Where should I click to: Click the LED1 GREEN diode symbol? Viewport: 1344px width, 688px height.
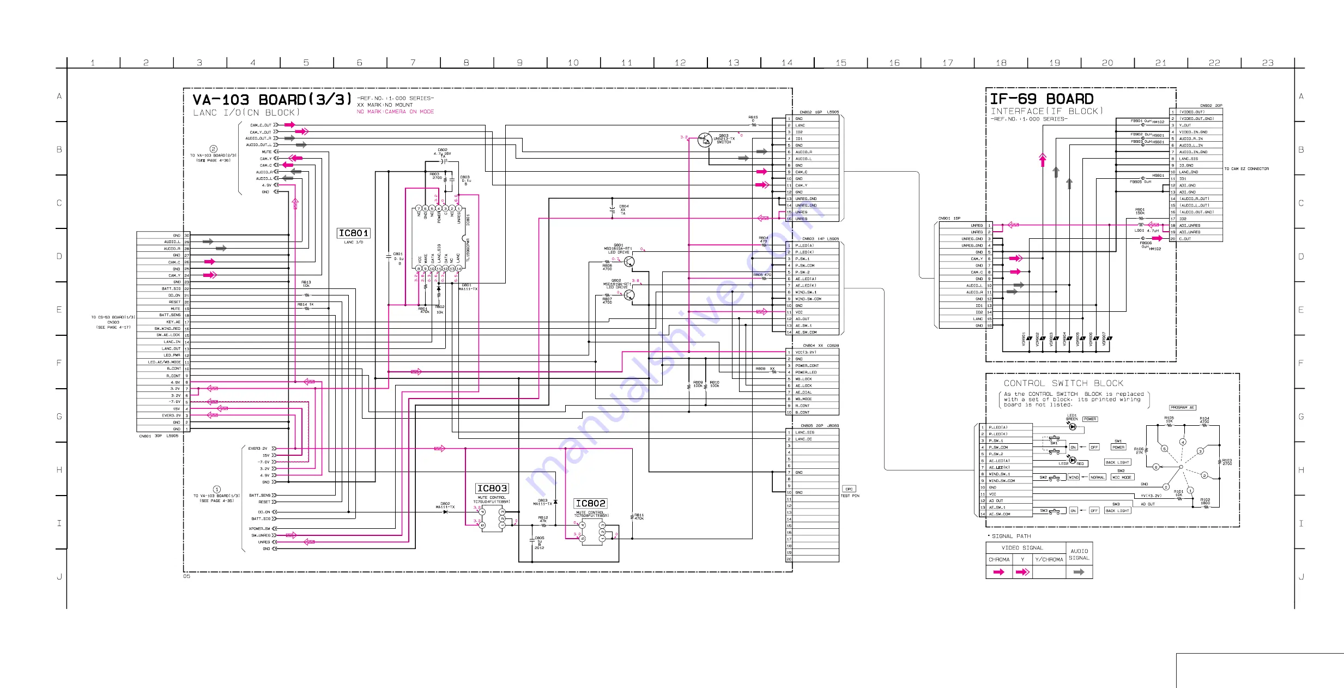pyautogui.click(x=1073, y=427)
